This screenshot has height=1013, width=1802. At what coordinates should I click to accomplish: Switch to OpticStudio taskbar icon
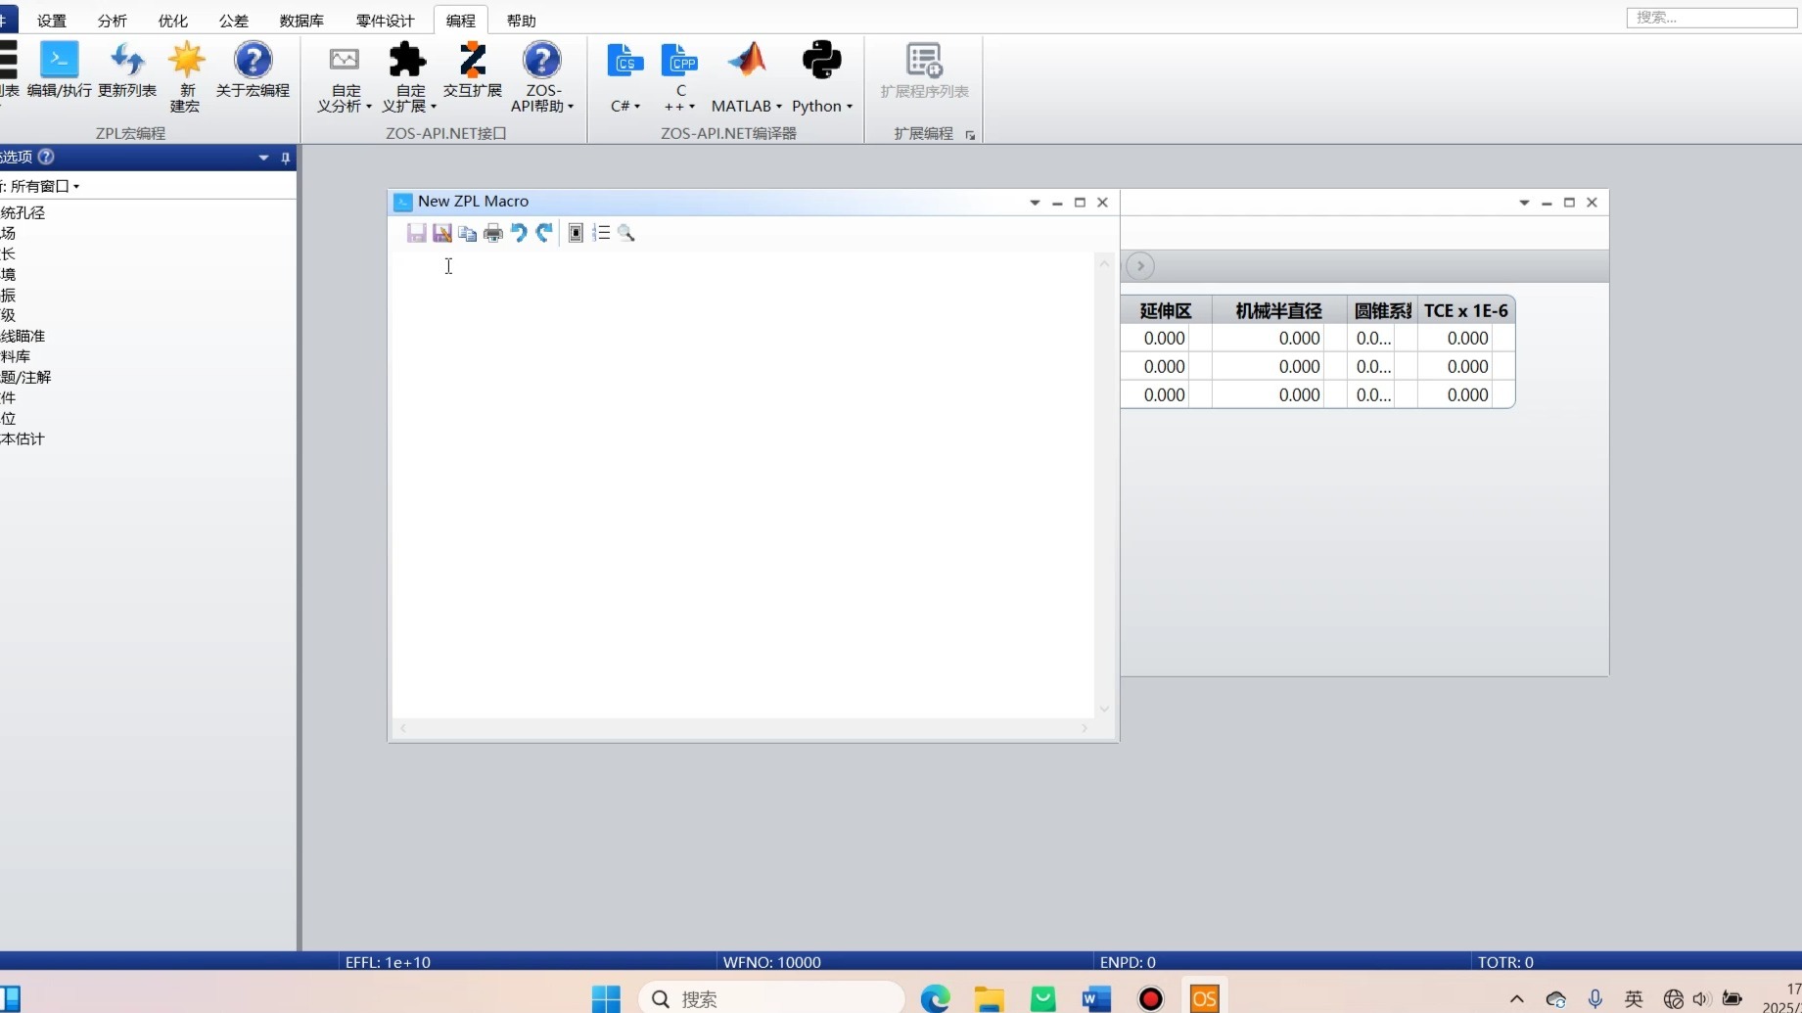click(x=1204, y=998)
